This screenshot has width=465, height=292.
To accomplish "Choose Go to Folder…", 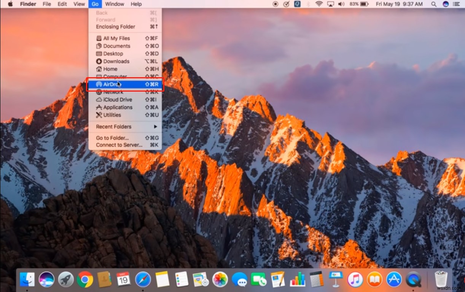I will tap(112, 138).
